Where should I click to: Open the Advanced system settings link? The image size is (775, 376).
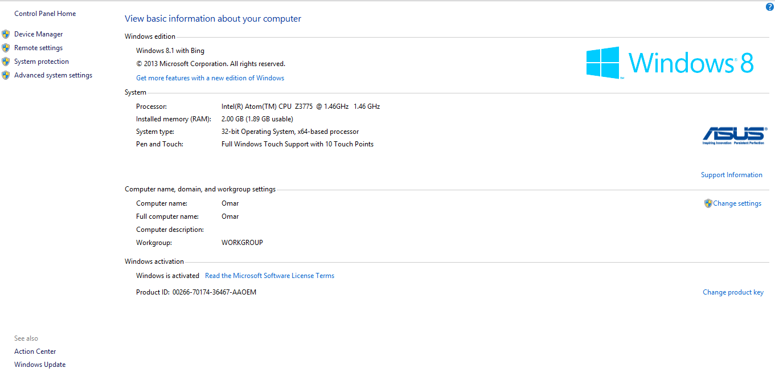click(x=53, y=75)
